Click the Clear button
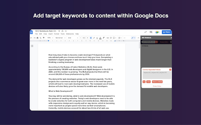 [149, 82]
